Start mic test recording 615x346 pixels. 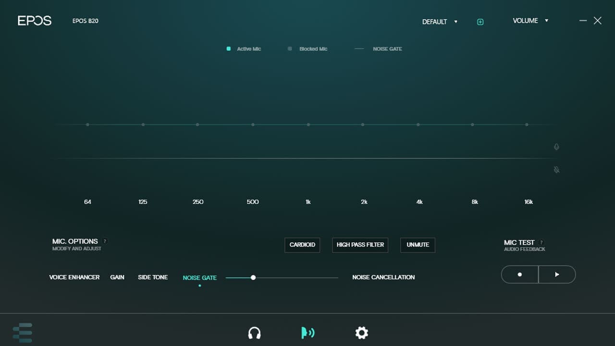click(x=519, y=274)
